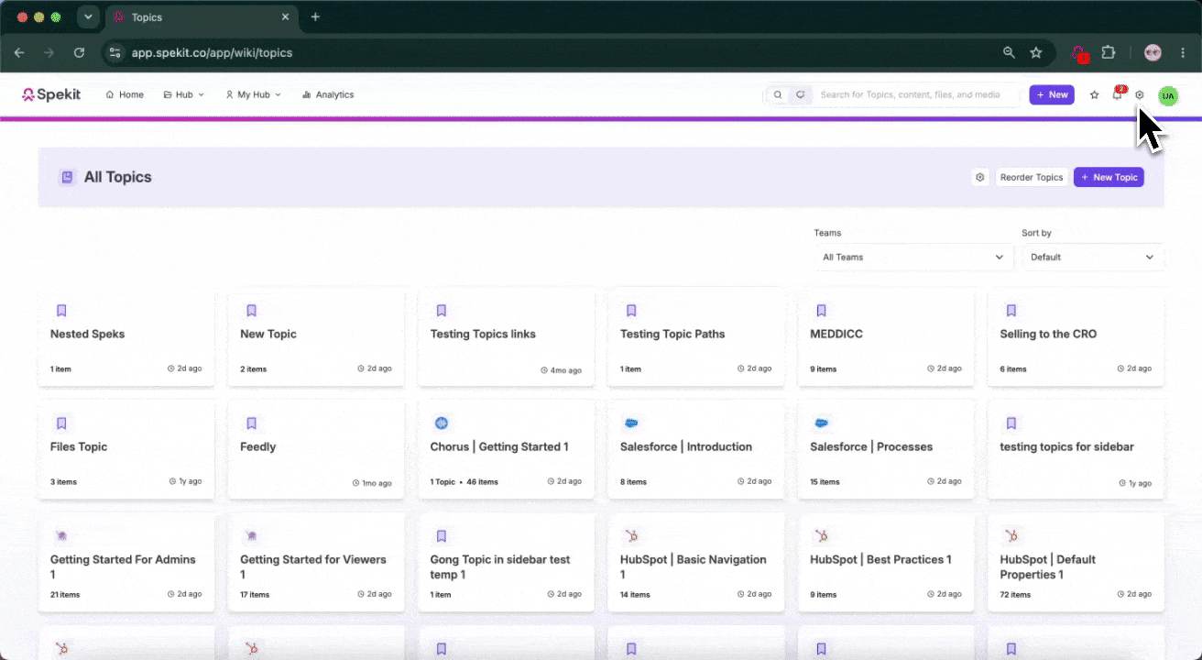Focus the Spekit search input field

point(916,94)
